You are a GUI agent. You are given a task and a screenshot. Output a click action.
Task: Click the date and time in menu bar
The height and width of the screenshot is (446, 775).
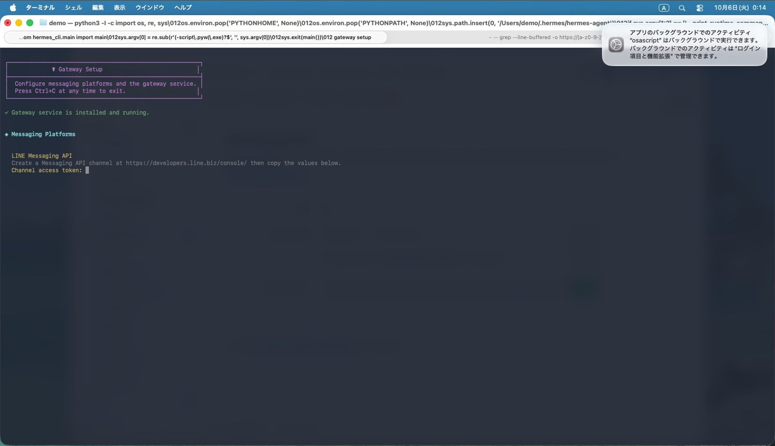(x=740, y=8)
